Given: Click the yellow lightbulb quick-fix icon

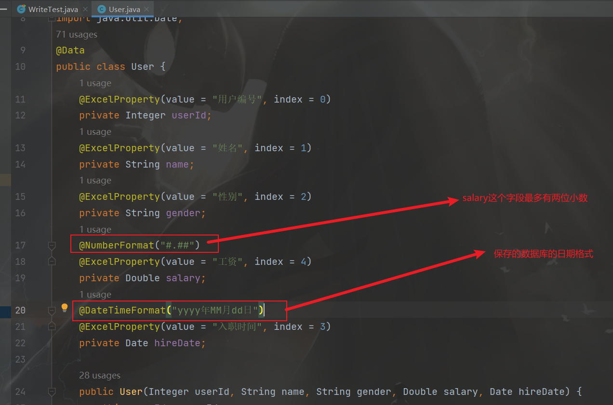Looking at the screenshot, I should (65, 308).
